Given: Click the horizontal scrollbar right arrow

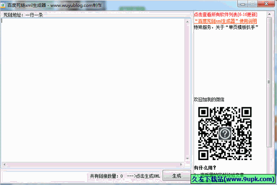Looking at the screenshot, I should coord(181,165).
